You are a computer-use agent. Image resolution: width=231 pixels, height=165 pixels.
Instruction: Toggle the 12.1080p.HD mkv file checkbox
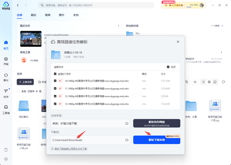click(55, 96)
